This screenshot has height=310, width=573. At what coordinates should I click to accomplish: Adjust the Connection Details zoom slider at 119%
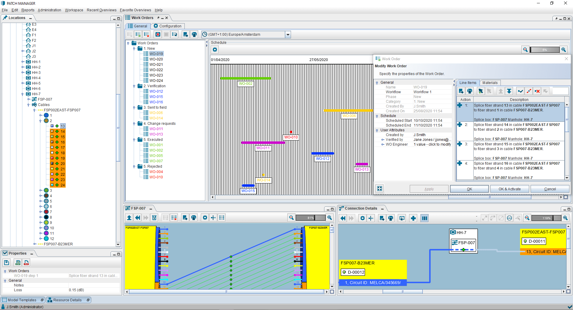(546, 218)
